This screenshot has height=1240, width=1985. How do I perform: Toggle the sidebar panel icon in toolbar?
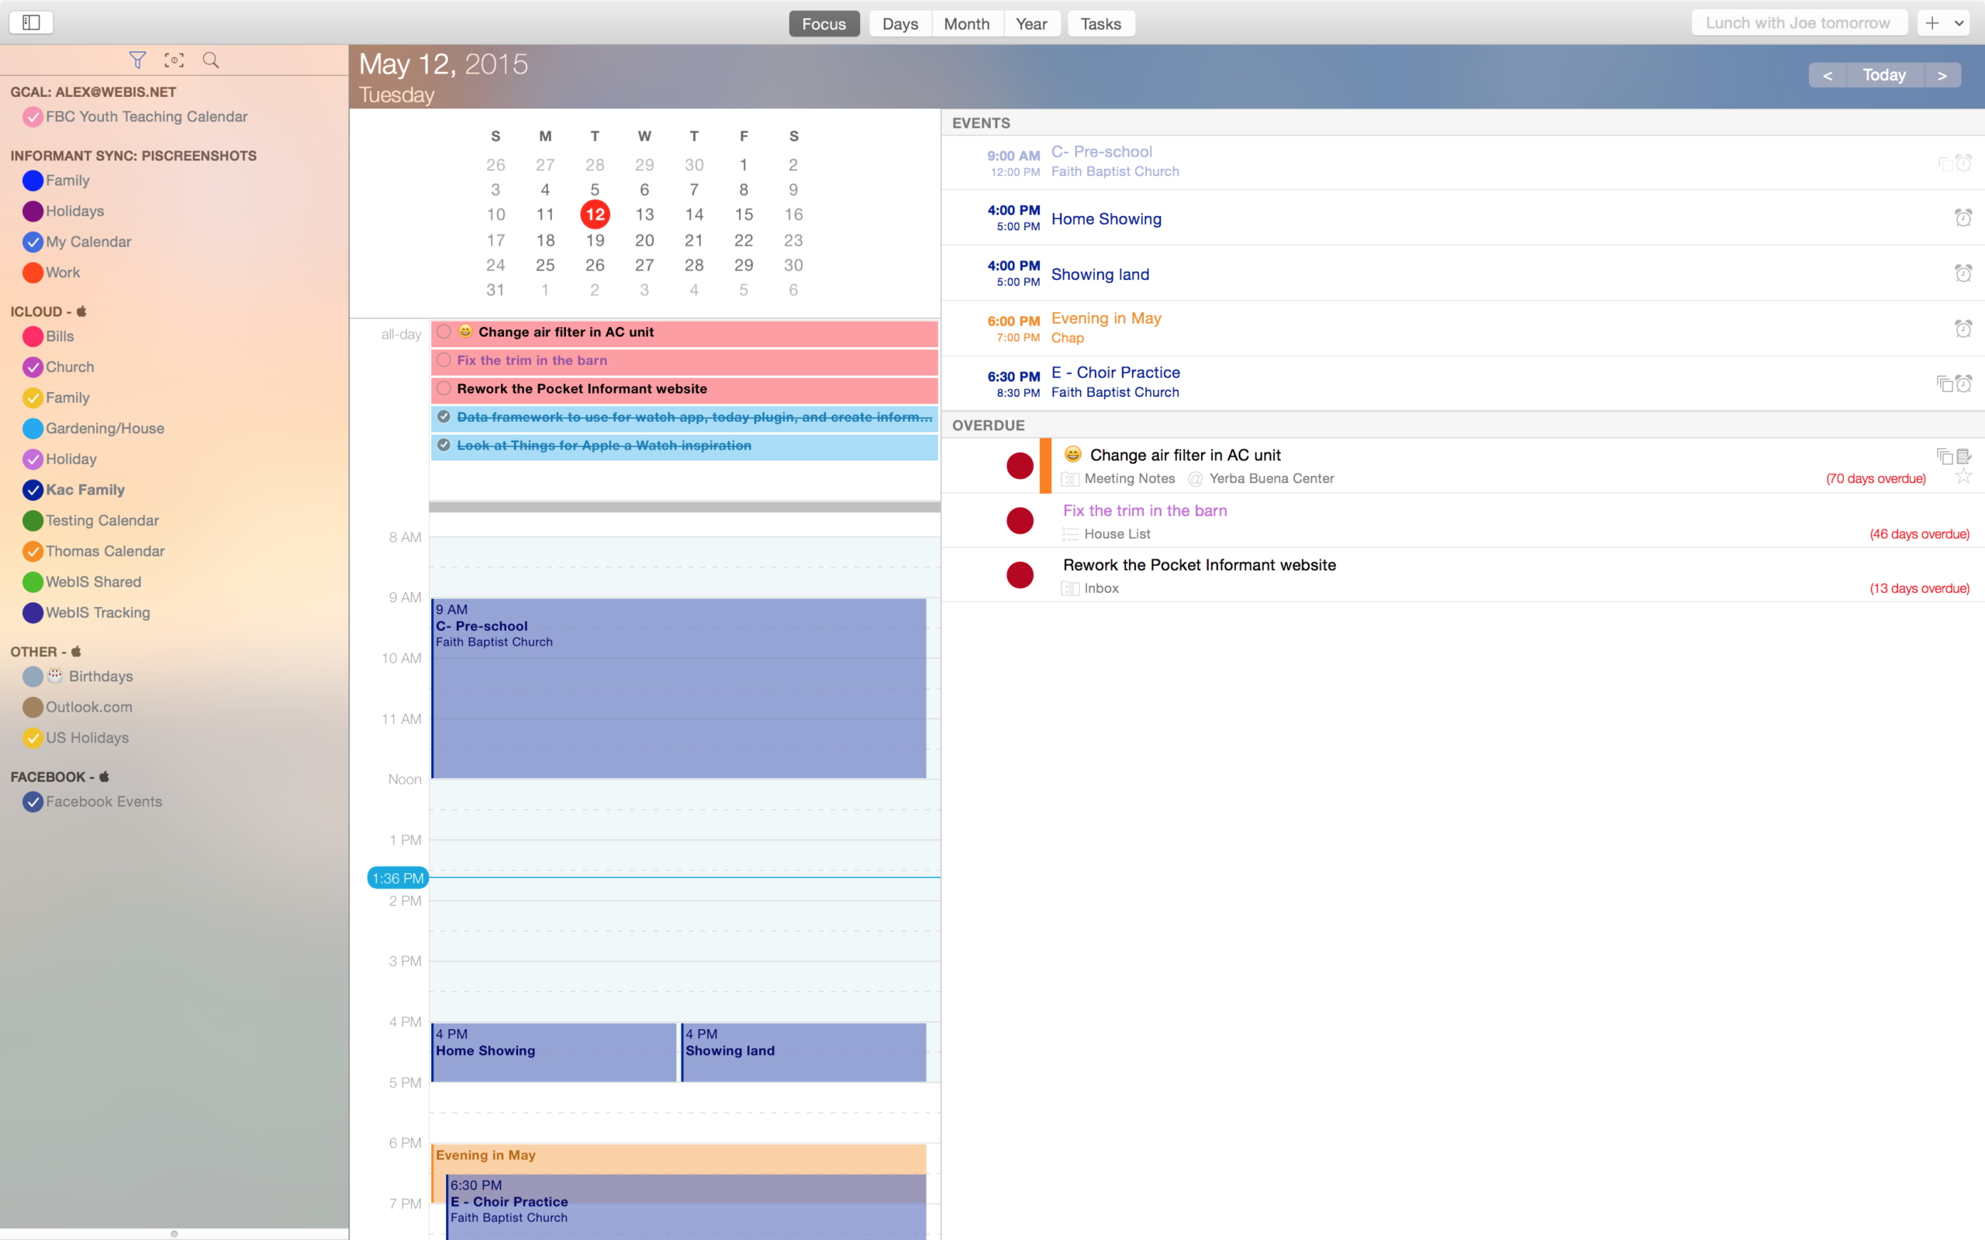(31, 23)
